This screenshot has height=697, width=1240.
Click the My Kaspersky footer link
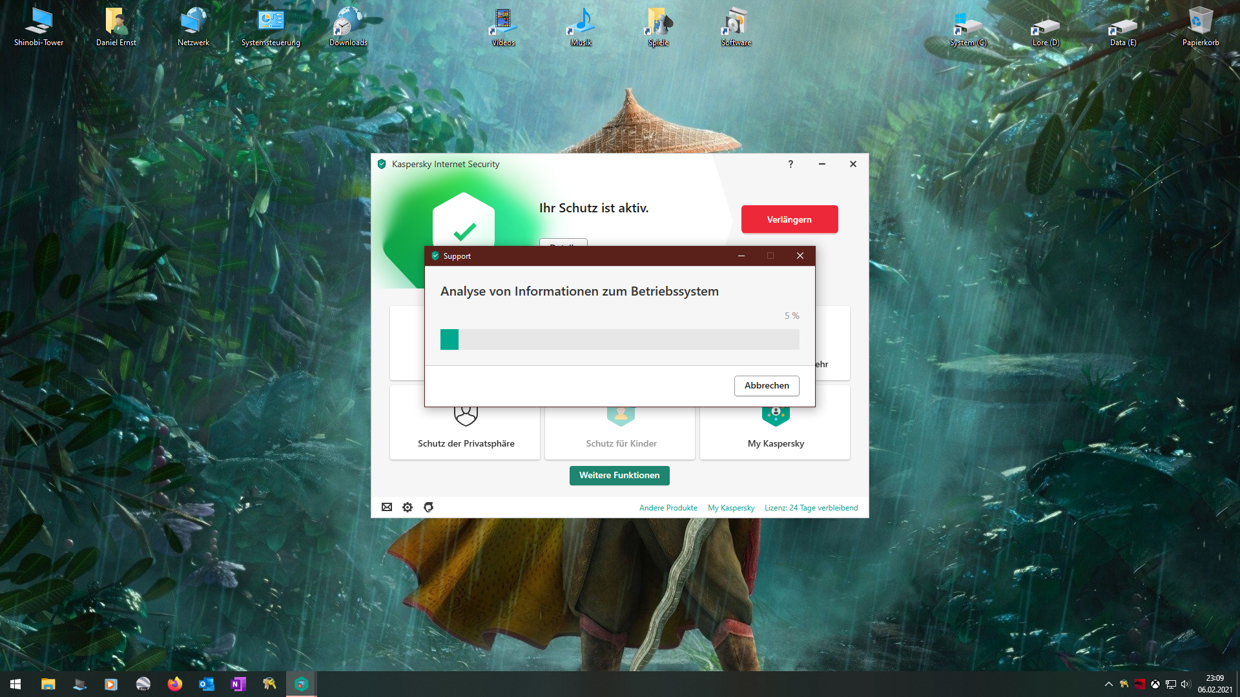(731, 508)
